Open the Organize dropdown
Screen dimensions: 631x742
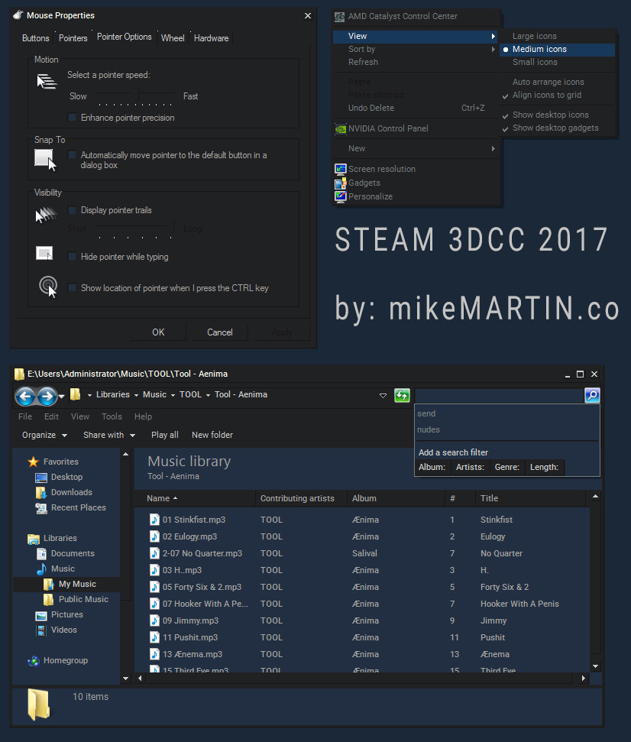44,435
